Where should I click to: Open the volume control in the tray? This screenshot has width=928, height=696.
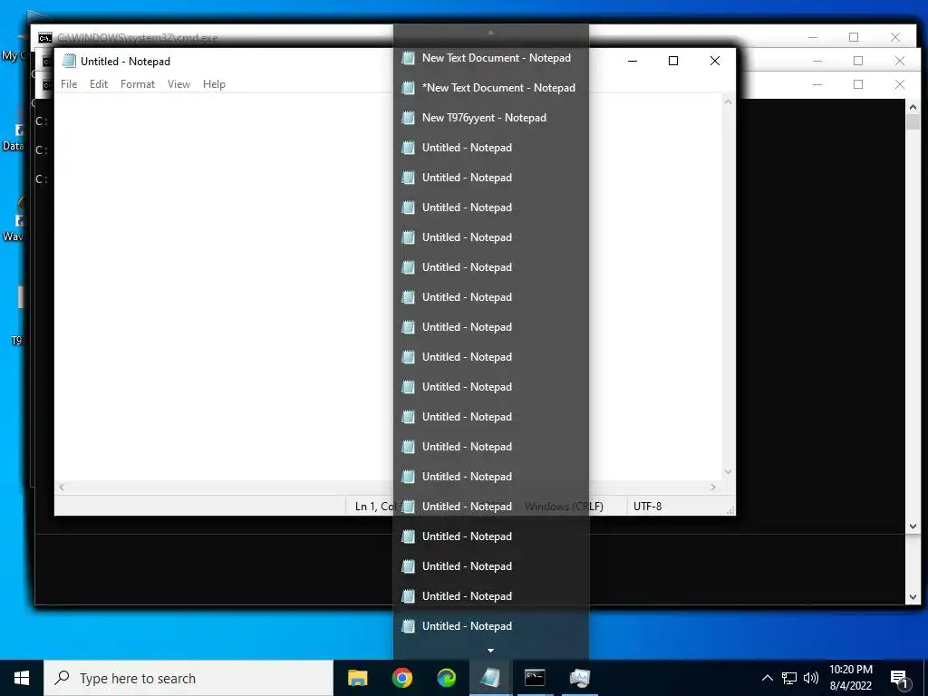pyautogui.click(x=811, y=678)
